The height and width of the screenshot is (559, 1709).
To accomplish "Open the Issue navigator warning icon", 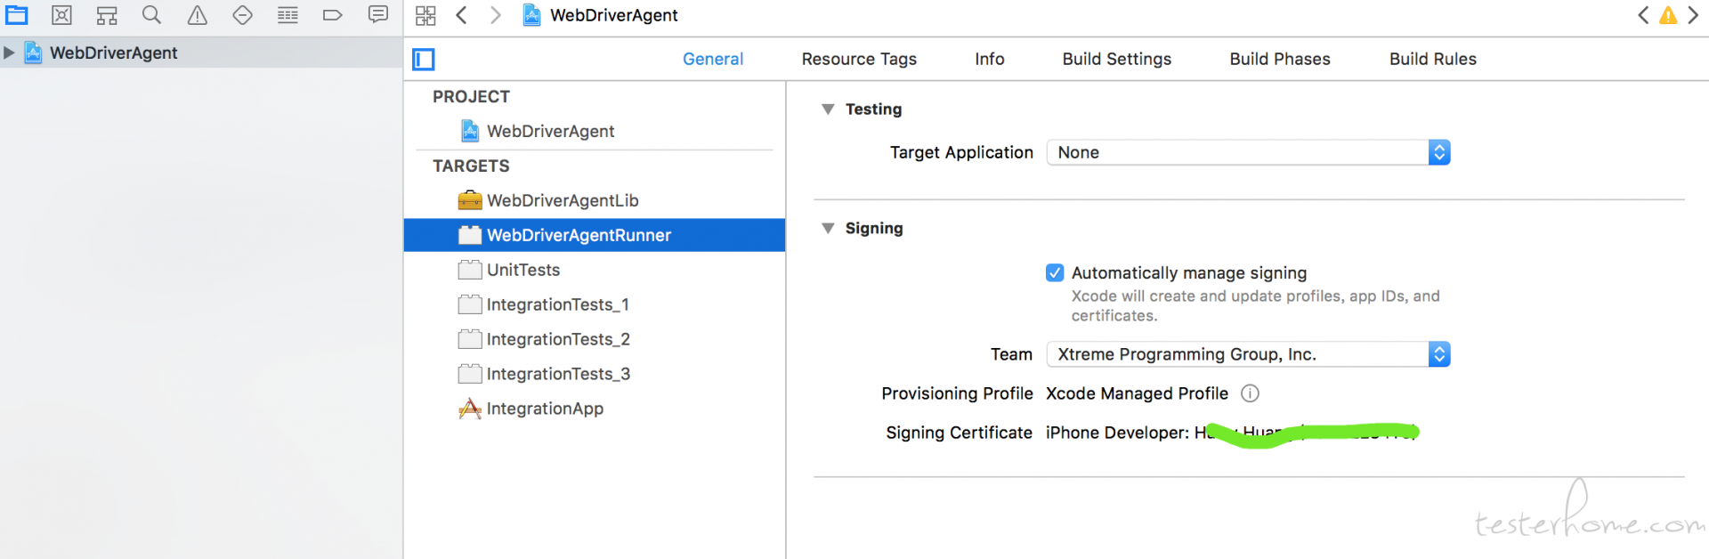I will pyautogui.click(x=198, y=15).
